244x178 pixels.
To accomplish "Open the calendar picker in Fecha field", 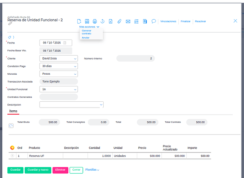I will point(65,43).
